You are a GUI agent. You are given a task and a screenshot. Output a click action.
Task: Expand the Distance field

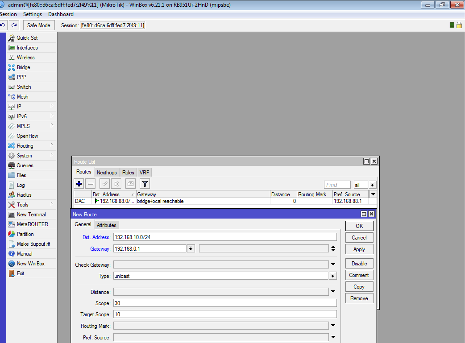point(333,292)
